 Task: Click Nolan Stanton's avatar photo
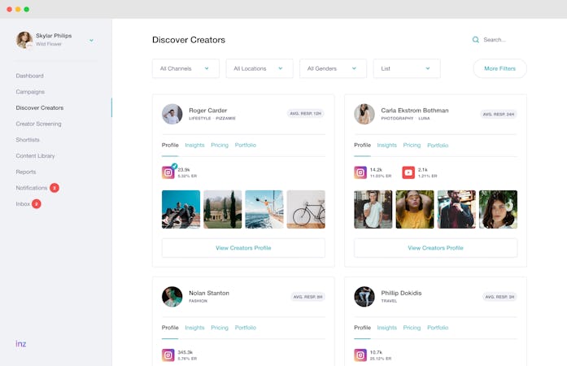point(172,297)
